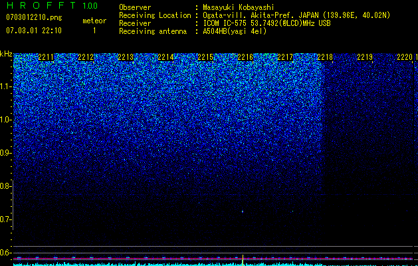Click the Observer field label
Screen dimensions: 418x266
coord(135,7)
